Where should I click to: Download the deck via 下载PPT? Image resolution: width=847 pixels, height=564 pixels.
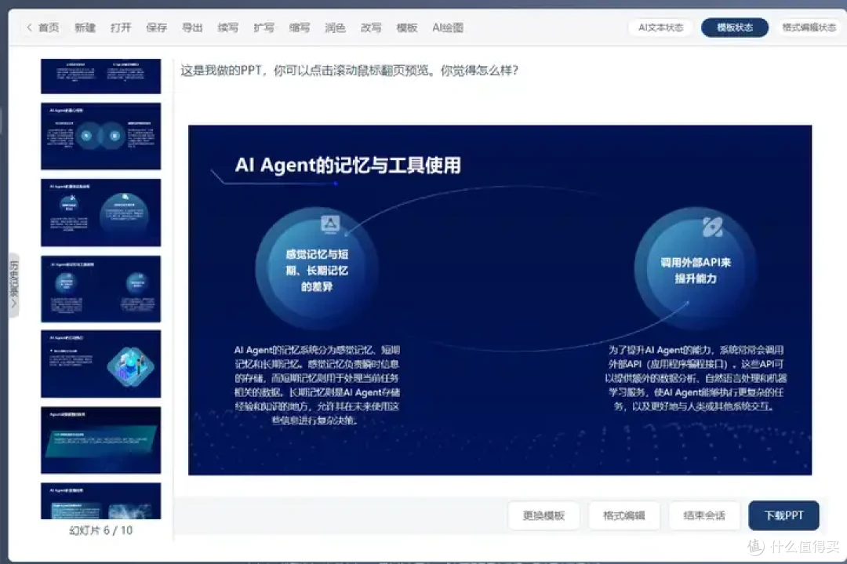coord(783,515)
